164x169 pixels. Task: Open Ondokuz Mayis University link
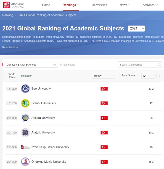(x=49, y=162)
